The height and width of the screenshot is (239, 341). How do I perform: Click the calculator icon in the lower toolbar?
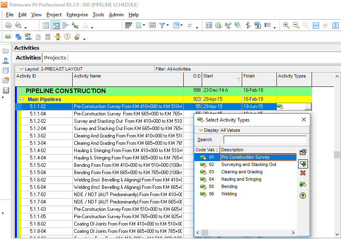[48, 37]
